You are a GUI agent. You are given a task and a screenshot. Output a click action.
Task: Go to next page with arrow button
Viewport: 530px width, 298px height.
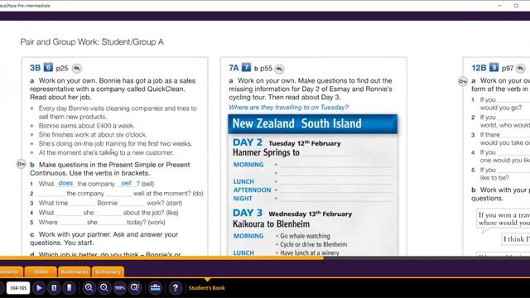39,288
